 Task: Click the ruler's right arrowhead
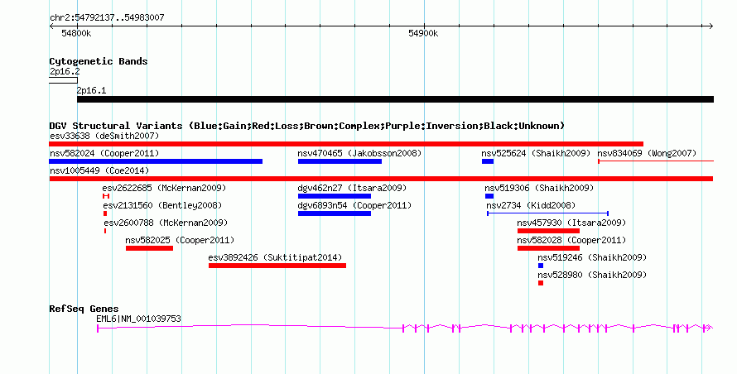click(x=711, y=26)
